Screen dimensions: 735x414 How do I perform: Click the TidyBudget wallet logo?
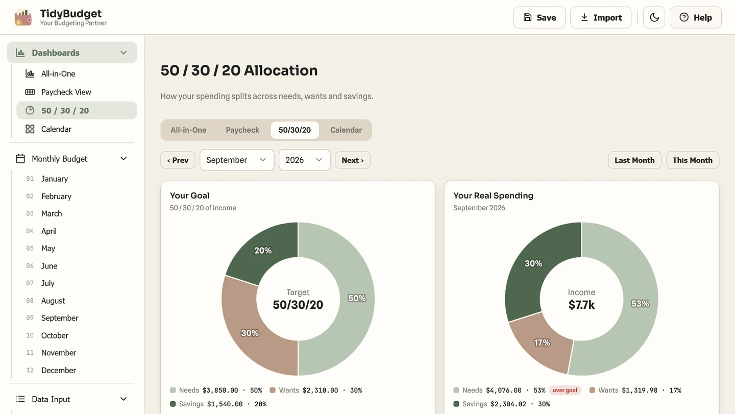[23, 17]
